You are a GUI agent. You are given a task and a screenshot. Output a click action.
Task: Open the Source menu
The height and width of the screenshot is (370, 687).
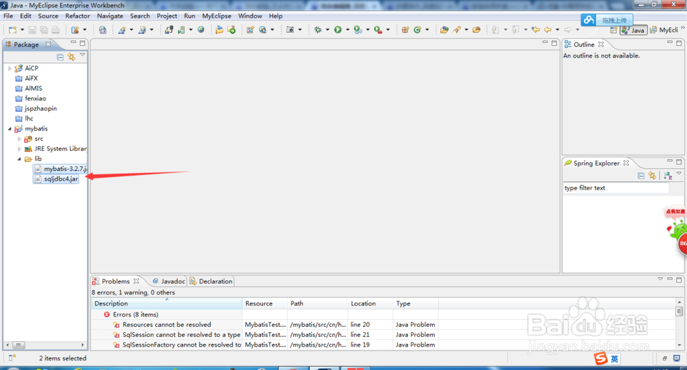click(48, 16)
